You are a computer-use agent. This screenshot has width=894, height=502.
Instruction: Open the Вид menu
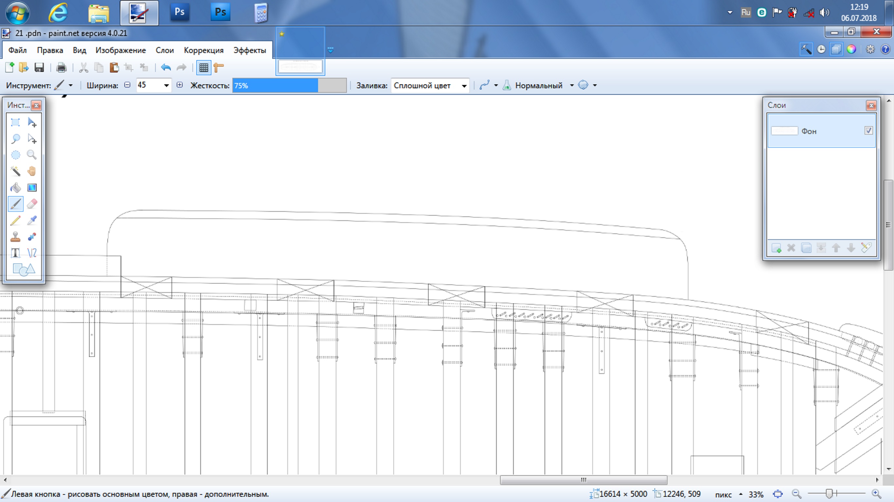(80, 50)
